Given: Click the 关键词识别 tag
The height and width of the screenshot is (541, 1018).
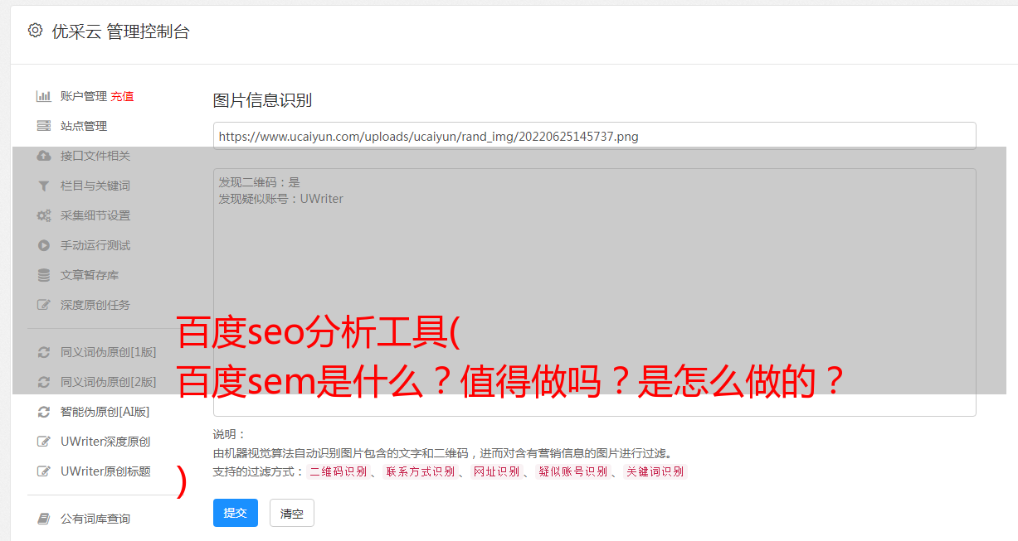Looking at the screenshot, I should pos(655,471).
